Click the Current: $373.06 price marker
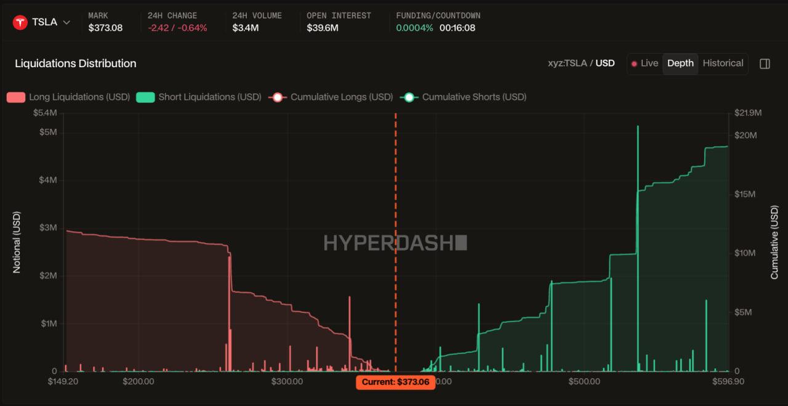 pos(395,382)
